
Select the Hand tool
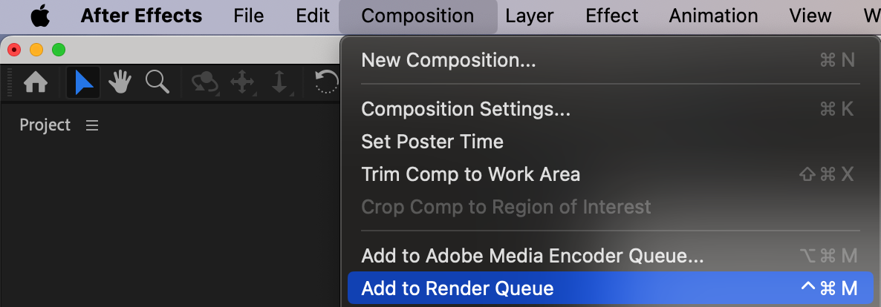(120, 82)
